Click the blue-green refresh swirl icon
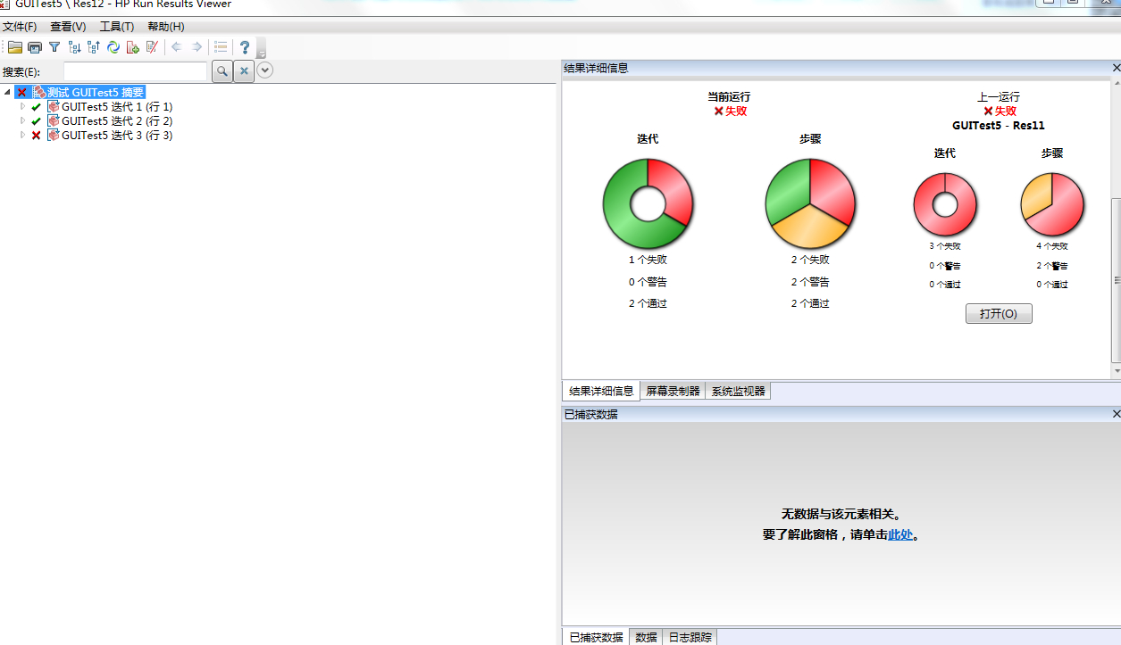The image size is (1121, 645). (x=113, y=47)
